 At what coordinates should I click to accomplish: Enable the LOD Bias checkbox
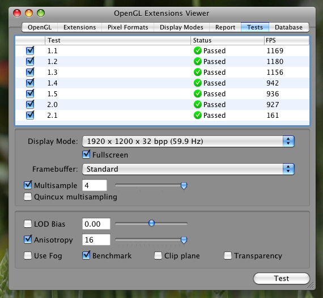(x=28, y=224)
